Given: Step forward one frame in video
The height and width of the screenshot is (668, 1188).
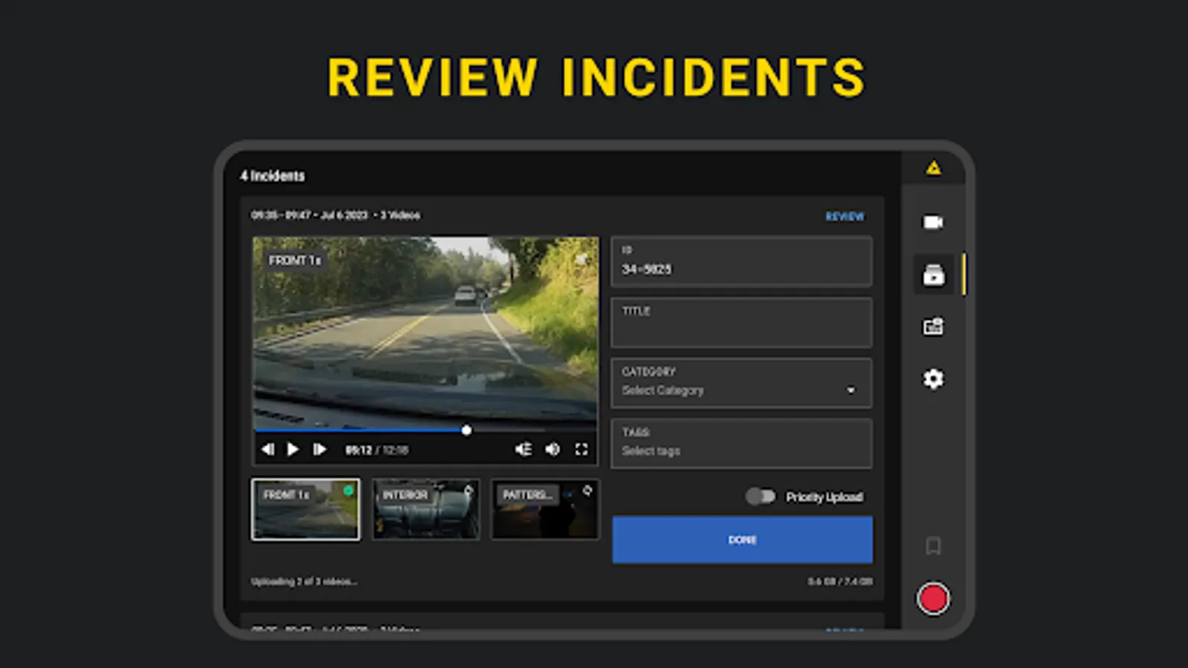Looking at the screenshot, I should (319, 450).
